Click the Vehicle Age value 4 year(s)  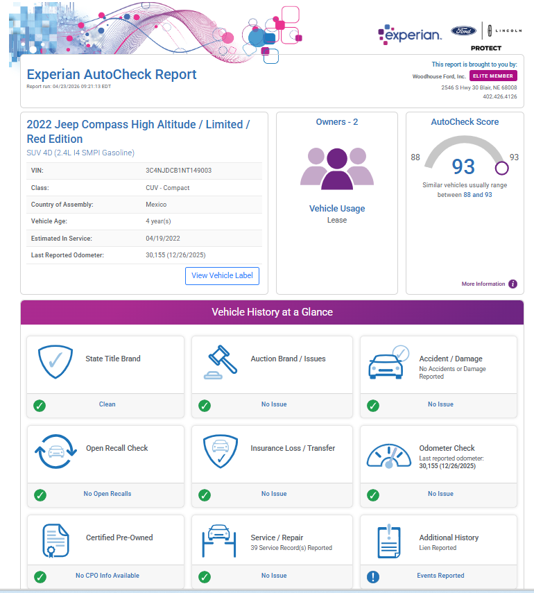click(158, 221)
